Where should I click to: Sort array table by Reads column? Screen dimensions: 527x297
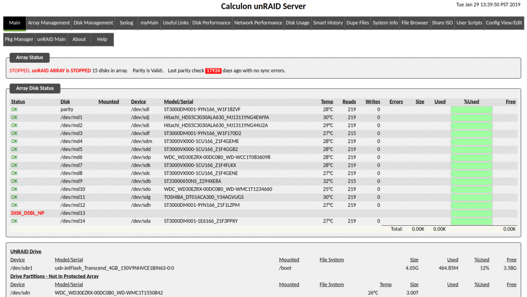[x=349, y=102]
